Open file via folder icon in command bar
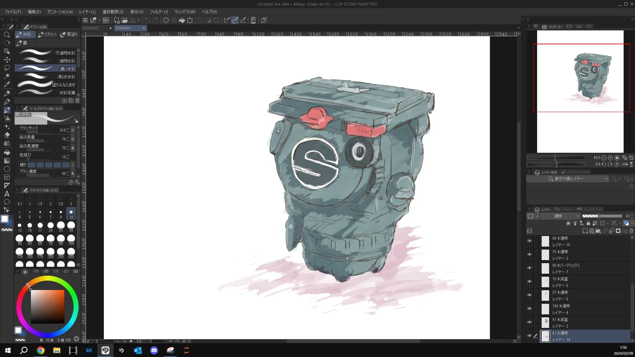Viewport: 635px width, 357px height. point(125,20)
